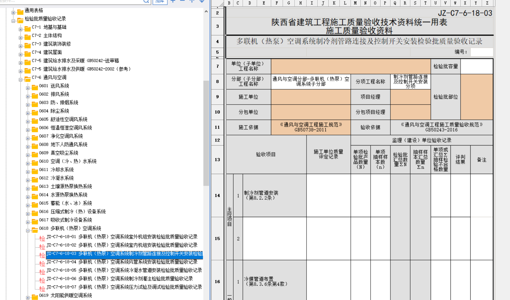Select column header M in spreadsheet

coord(355,3)
